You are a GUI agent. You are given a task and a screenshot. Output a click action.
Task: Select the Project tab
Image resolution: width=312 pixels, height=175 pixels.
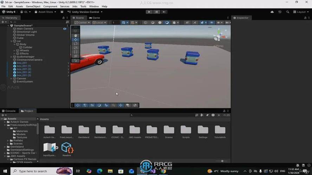[x=27, y=111]
